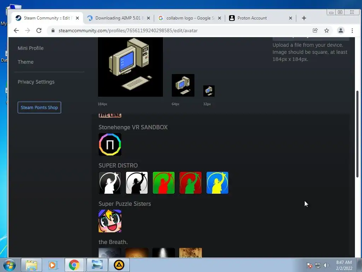
Task: Open Windows Explorer from the taskbar
Action: tap(31, 265)
